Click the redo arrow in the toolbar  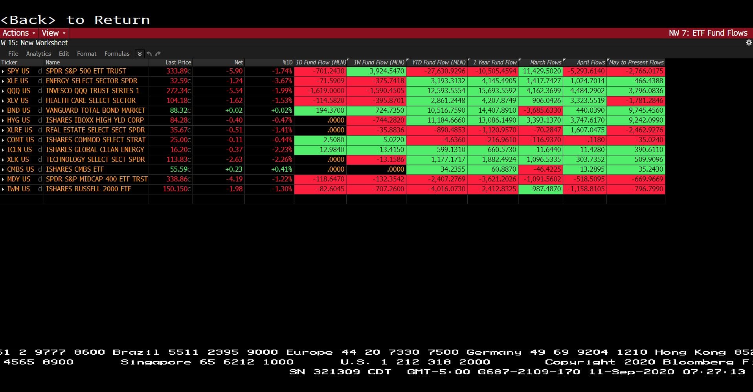coord(158,53)
